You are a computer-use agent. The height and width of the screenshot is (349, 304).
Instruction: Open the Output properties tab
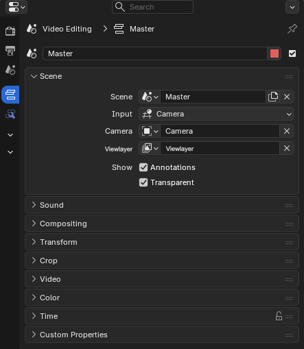[10, 51]
